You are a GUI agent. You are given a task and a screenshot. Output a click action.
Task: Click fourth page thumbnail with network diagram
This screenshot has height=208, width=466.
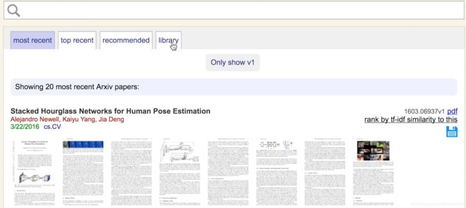point(179,173)
